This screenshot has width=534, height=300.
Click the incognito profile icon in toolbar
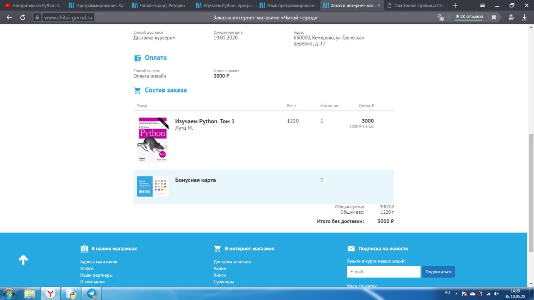coord(511,17)
